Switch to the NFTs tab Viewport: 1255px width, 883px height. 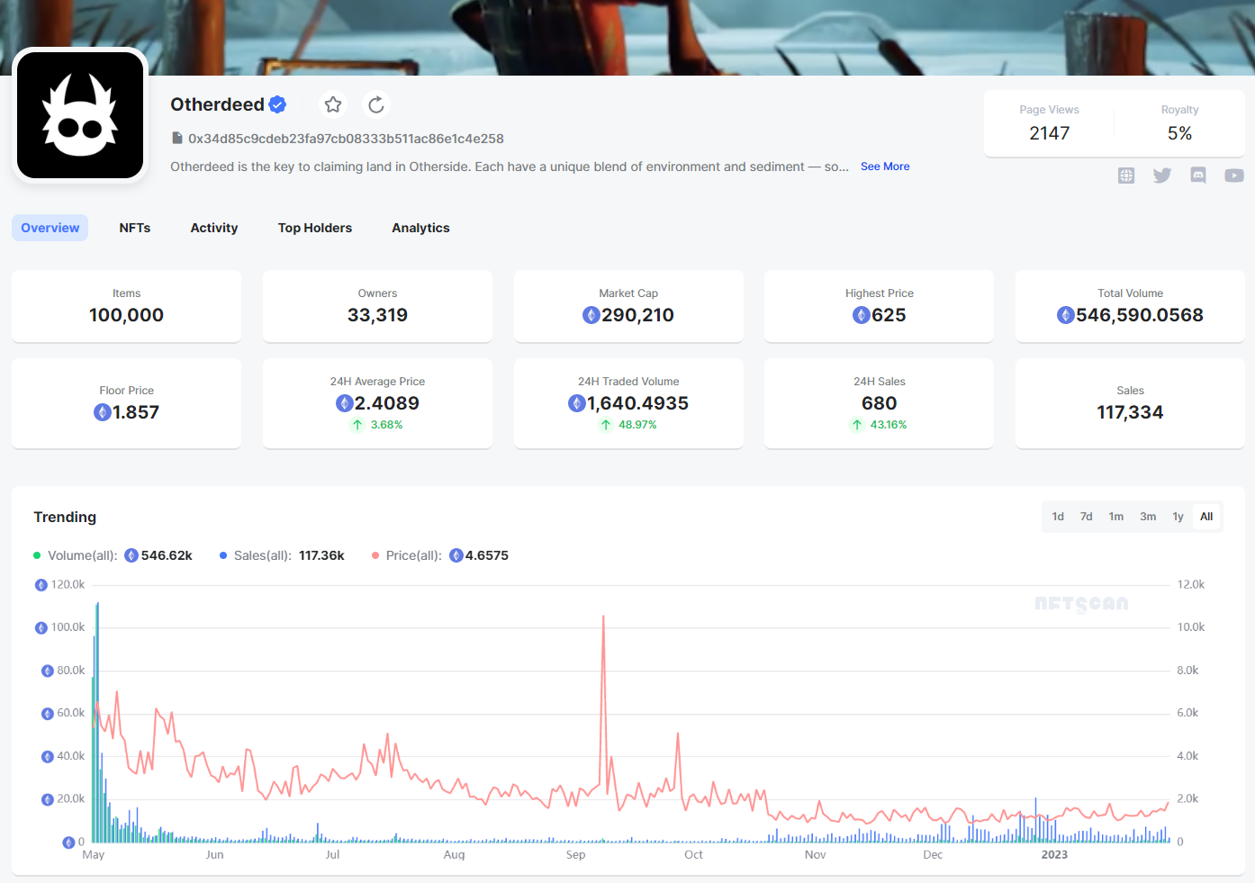pyautogui.click(x=135, y=228)
